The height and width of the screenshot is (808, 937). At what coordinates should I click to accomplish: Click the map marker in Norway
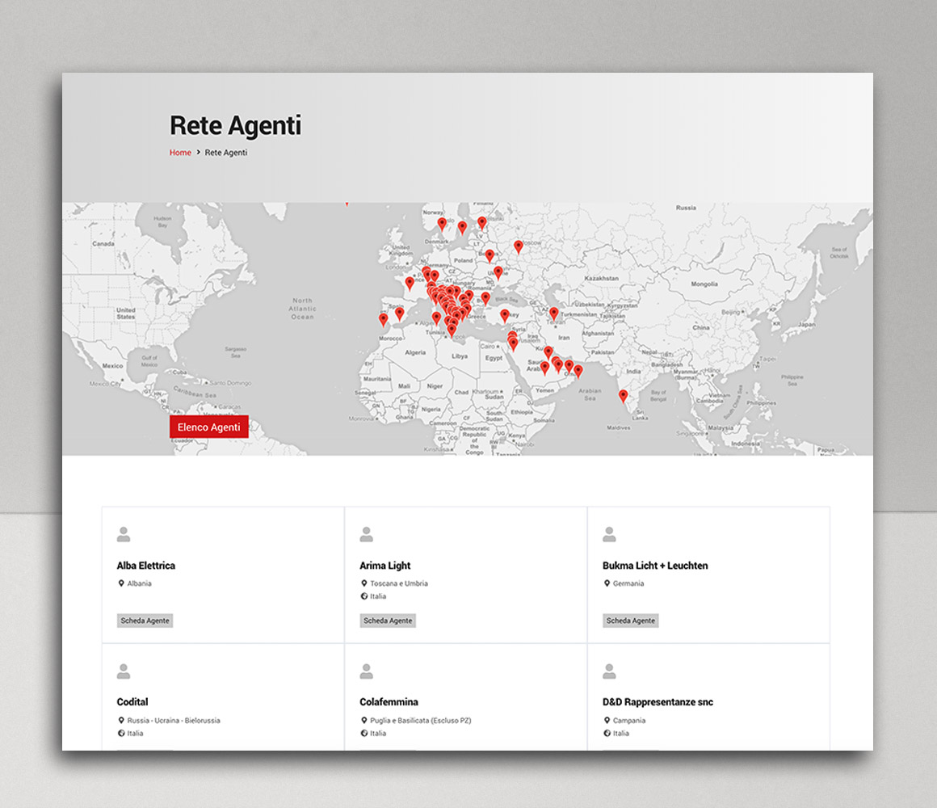[442, 224]
